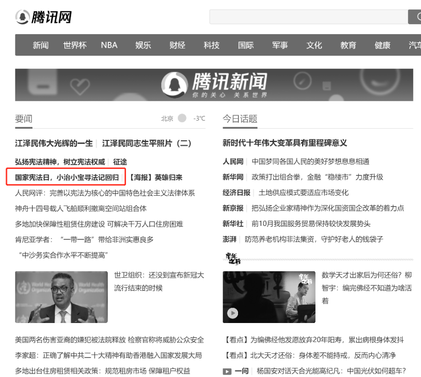Select the 健康 channel tab
Viewport: 421px width, 377px height.
click(x=382, y=45)
